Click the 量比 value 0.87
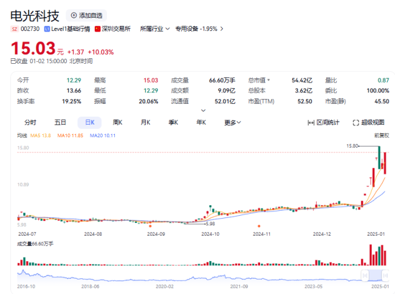Viewport: 395px width, 294px height. tap(383, 80)
